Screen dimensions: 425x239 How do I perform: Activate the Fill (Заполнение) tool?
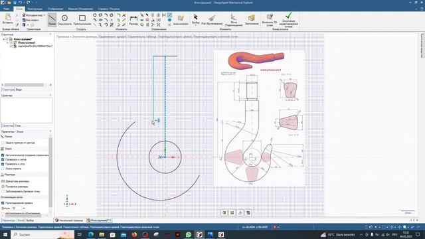coord(252,20)
